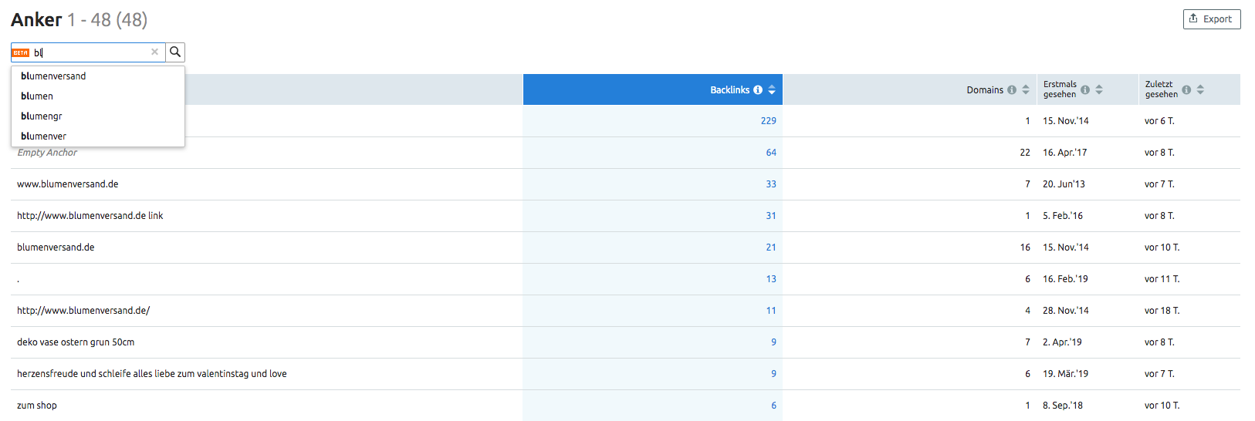Choose the 'blumengr' suggestion from the dropdown

click(x=98, y=116)
